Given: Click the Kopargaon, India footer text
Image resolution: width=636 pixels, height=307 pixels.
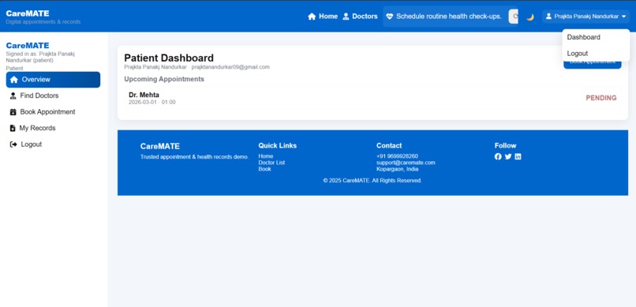Looking at the screenshot, I should pyautogui.click(x=398, y=169).
